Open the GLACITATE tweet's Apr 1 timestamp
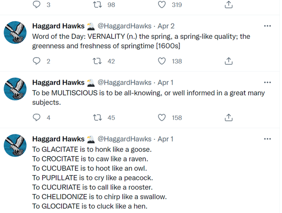The height and width of the screenshot is (213, 282). coord(164,139)
